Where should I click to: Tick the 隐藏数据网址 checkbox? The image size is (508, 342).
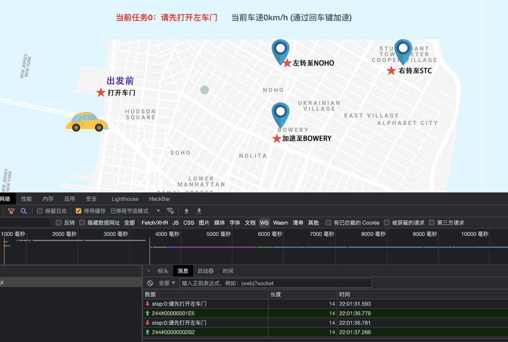tap(83, 223)
